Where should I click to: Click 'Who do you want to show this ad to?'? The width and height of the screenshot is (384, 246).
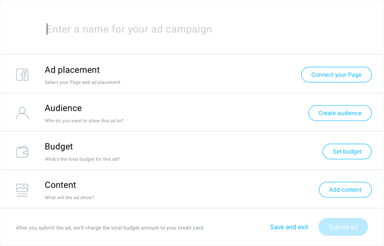84,121
